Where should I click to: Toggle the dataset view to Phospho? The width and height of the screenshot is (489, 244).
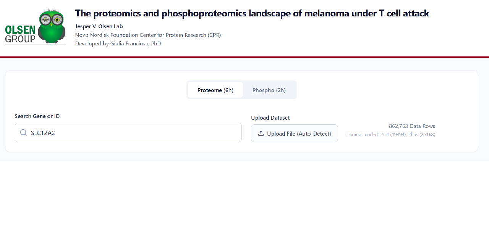pyautogui.click(x=269, y=90)
